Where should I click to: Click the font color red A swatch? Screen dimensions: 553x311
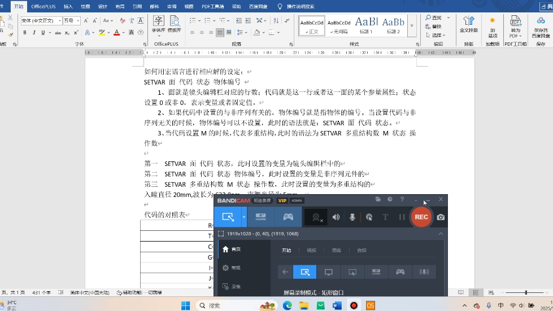pos(116,33)
